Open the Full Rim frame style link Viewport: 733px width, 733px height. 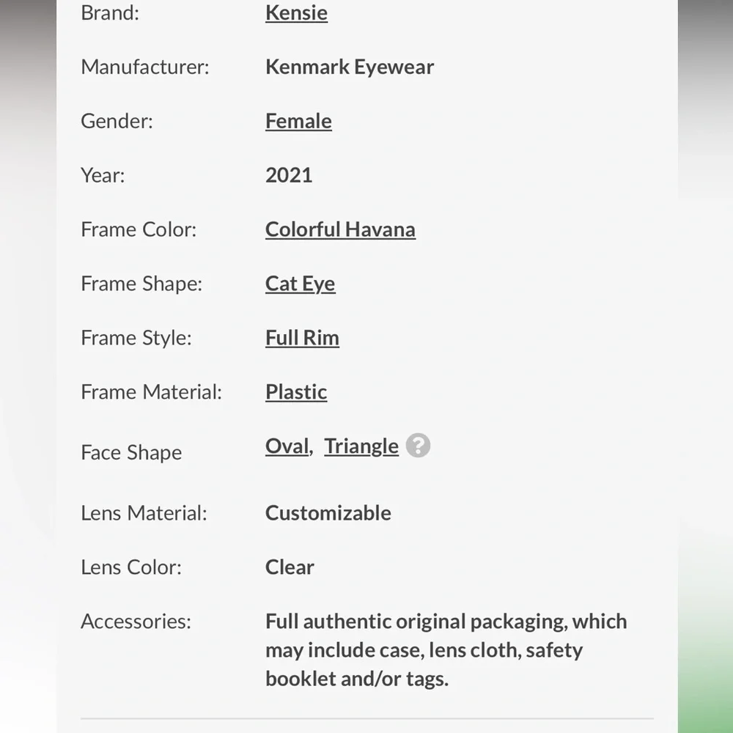click(x=302, y=338)
